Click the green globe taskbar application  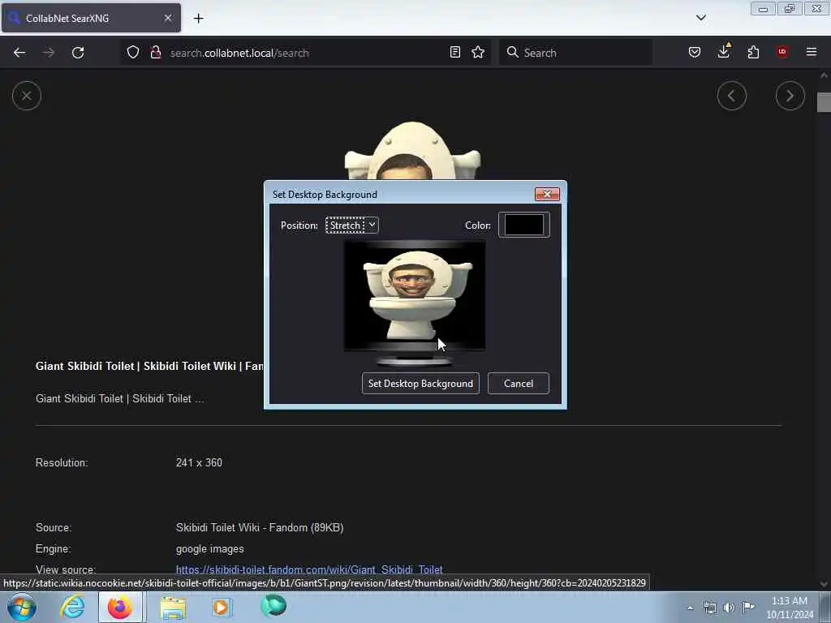tap(273, 606)
